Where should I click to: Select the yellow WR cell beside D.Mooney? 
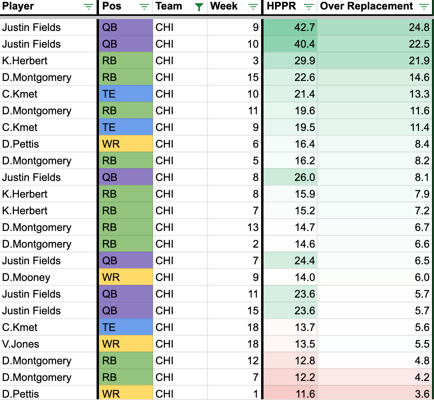point(126,277)
